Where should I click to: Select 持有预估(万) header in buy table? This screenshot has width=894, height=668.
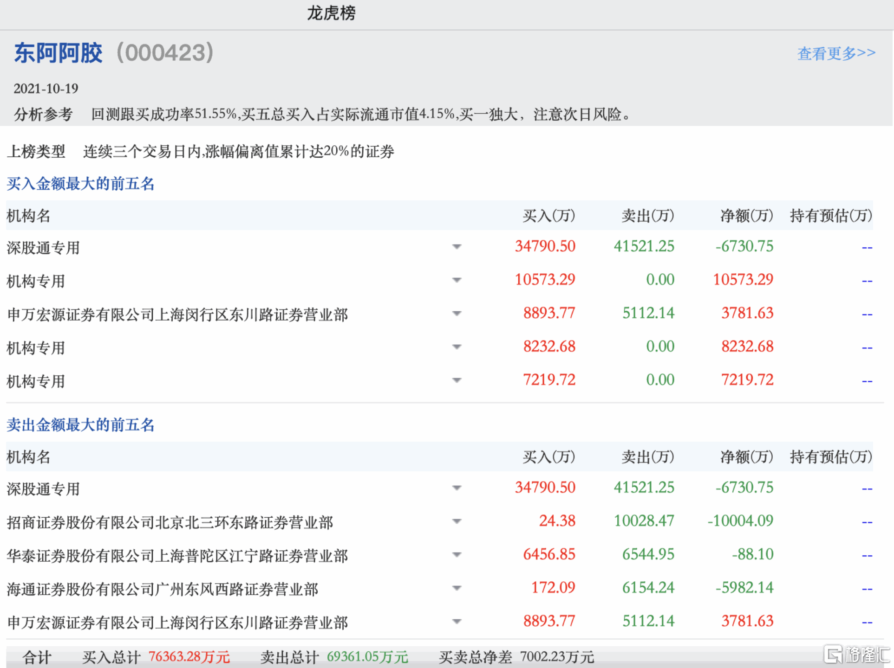[831, 216]
